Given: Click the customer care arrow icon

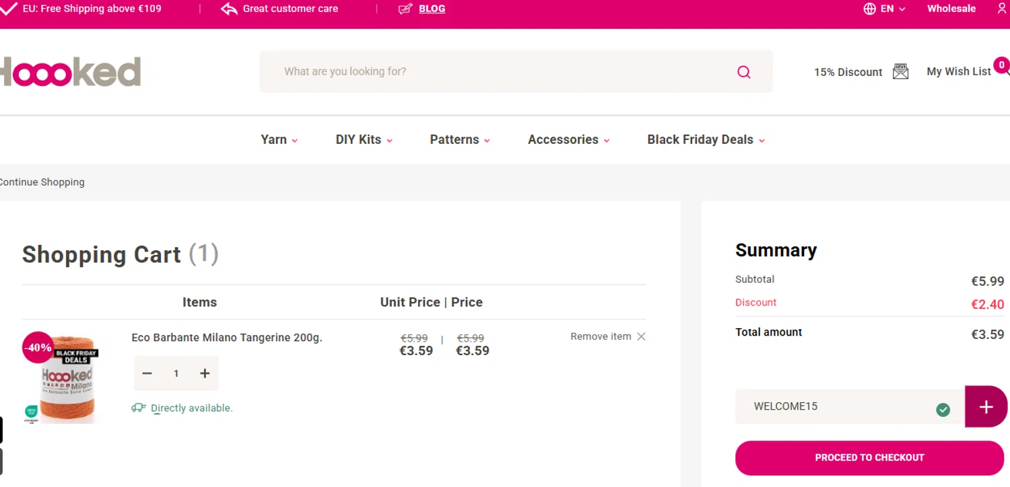Looking at the screenshot, I should click(x=229, y=9).
